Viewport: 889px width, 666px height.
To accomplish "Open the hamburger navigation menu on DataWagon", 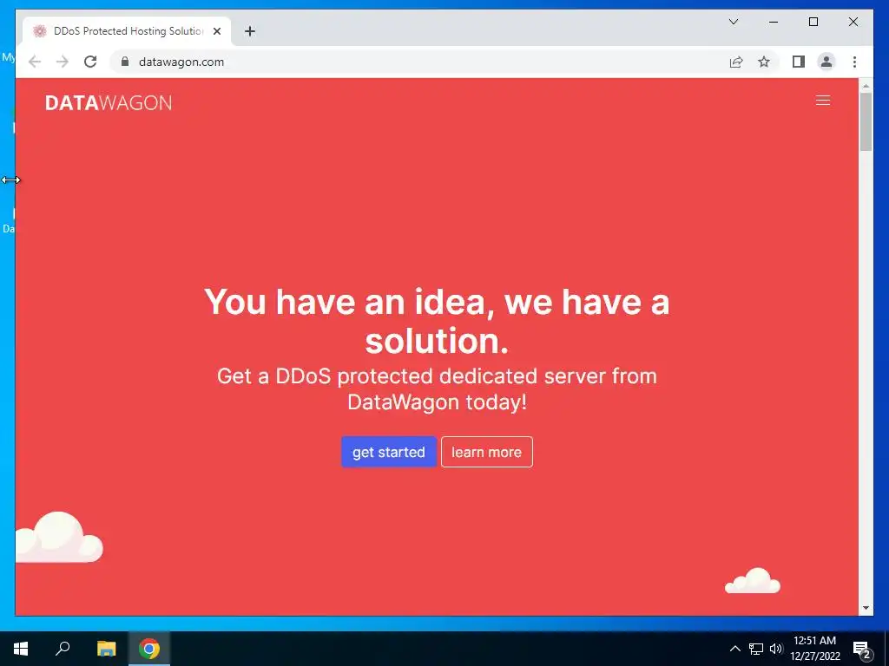I will (x=823, y=101).
